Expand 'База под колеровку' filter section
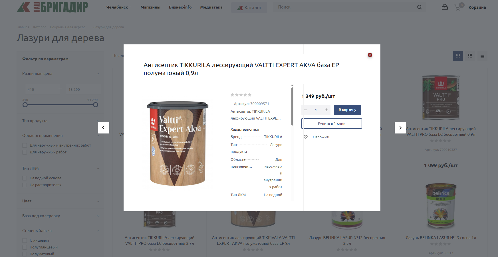Screen dimensions: 498x257 [x=61, y=216]
